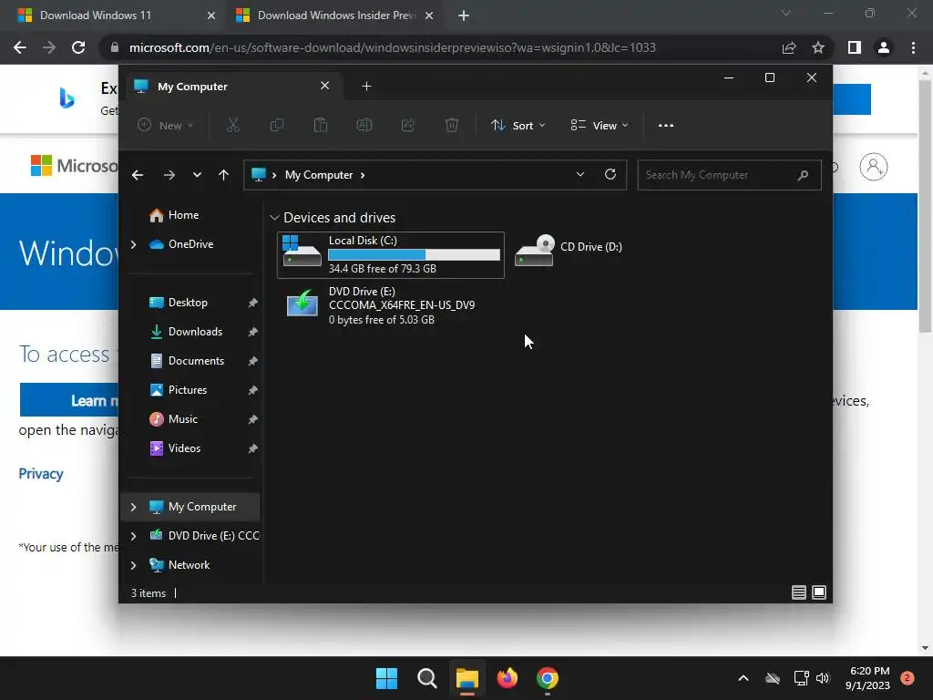This screenshot has height=700, width=933.
Task: Expand the DVD Drive (E:) tree node
Action: 133,536
